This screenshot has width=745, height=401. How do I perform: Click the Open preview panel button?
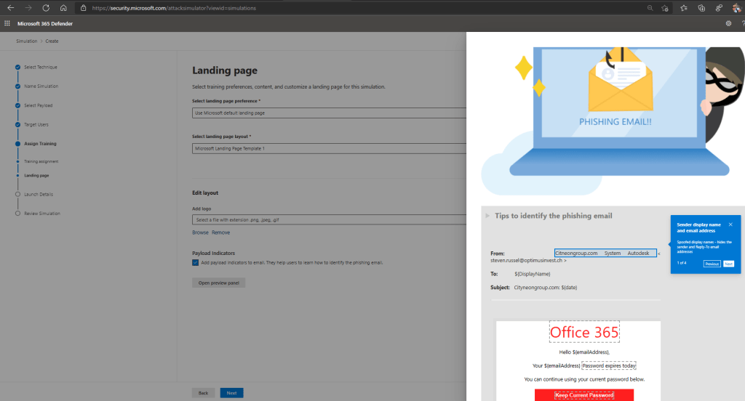tap(219, 283)
